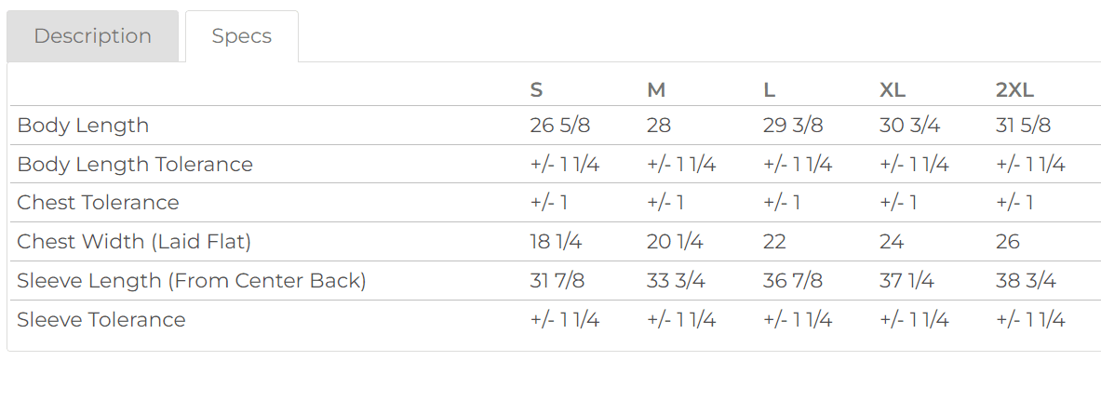This screenshot has width=1101, height=401.
Task: Select the Body Length row label
Action: coord(83,126)
